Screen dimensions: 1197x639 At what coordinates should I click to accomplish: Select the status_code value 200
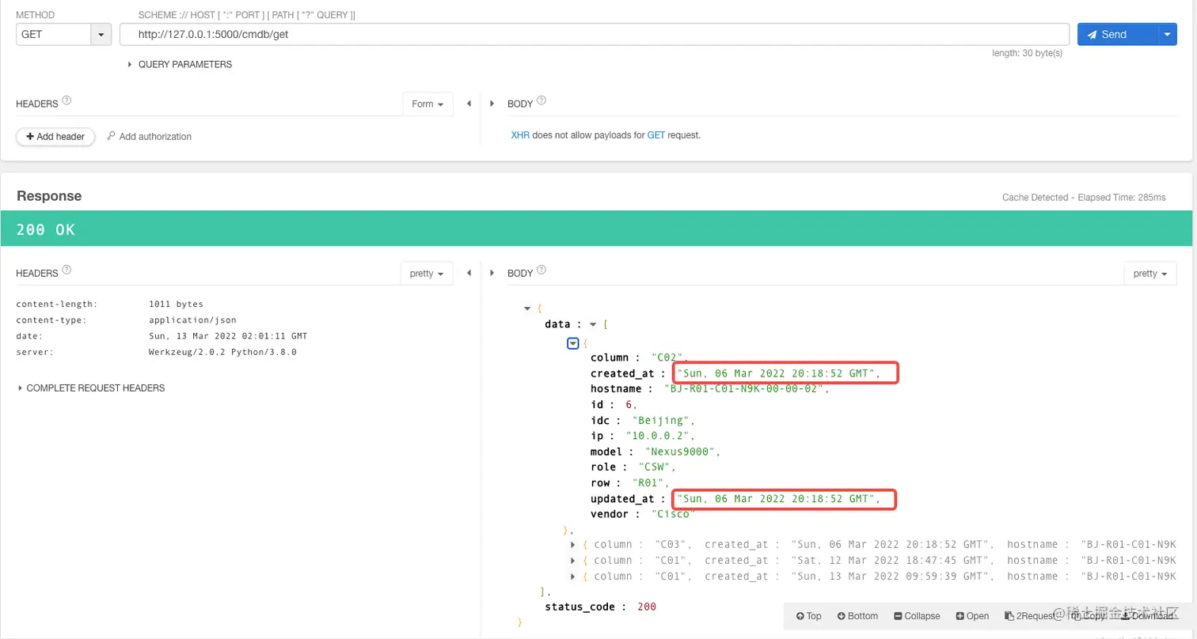646,607
